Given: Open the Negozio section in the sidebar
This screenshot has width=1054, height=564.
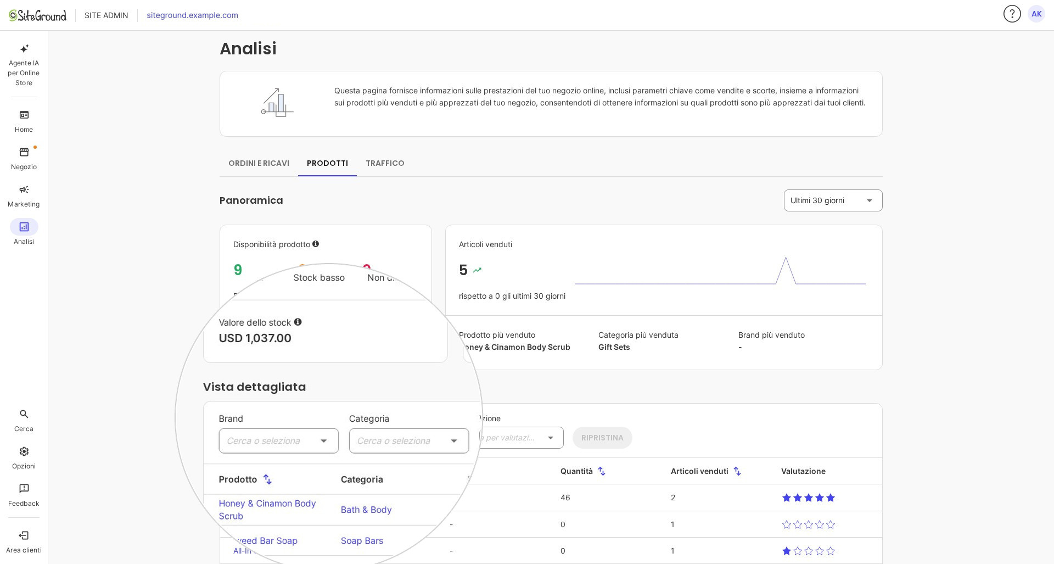Looking at the screenshot, I should tap(24, 159).
